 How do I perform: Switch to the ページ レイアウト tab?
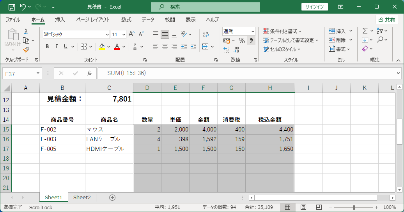point(93,20)
